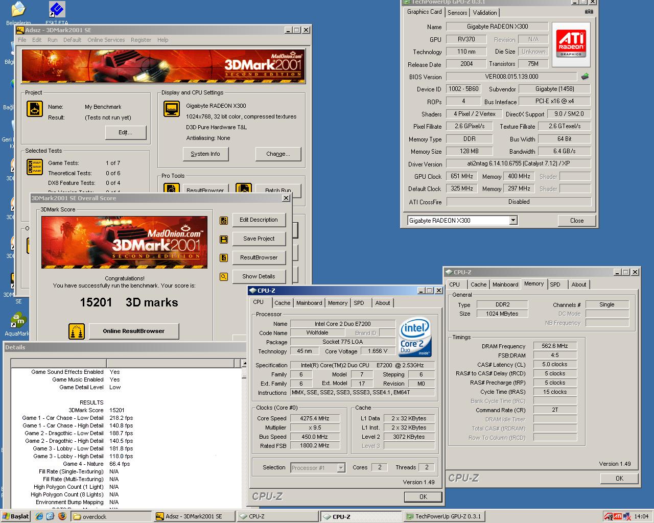Open the Mainboard tab in front CPU-Z

pos(309,303)
